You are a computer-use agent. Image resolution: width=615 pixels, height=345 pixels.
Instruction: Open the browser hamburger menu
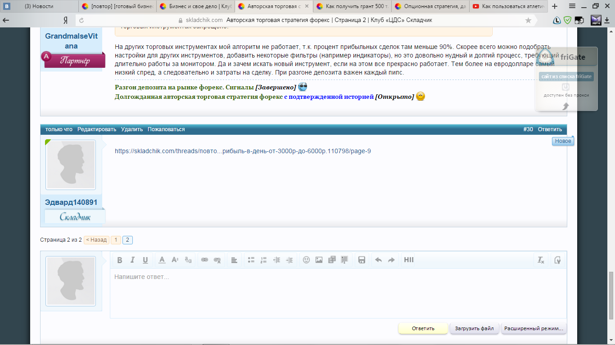[572, 6]
